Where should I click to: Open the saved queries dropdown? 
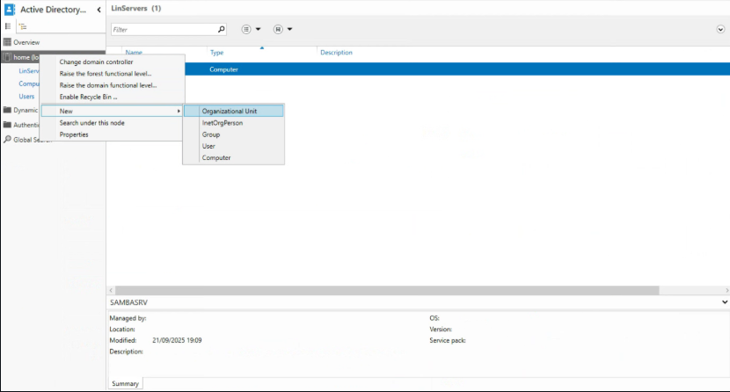tap(282, 29)
